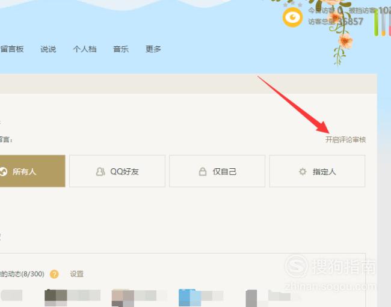
Task: Click the blue blurred avatar thumbnail
Action: coord(189,297)
